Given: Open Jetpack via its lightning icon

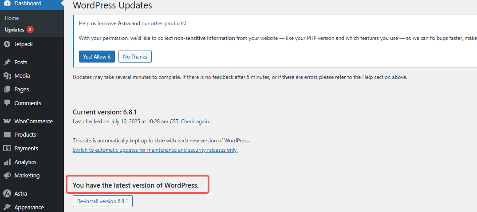Looking at the screenshot, I should point(7,44).
